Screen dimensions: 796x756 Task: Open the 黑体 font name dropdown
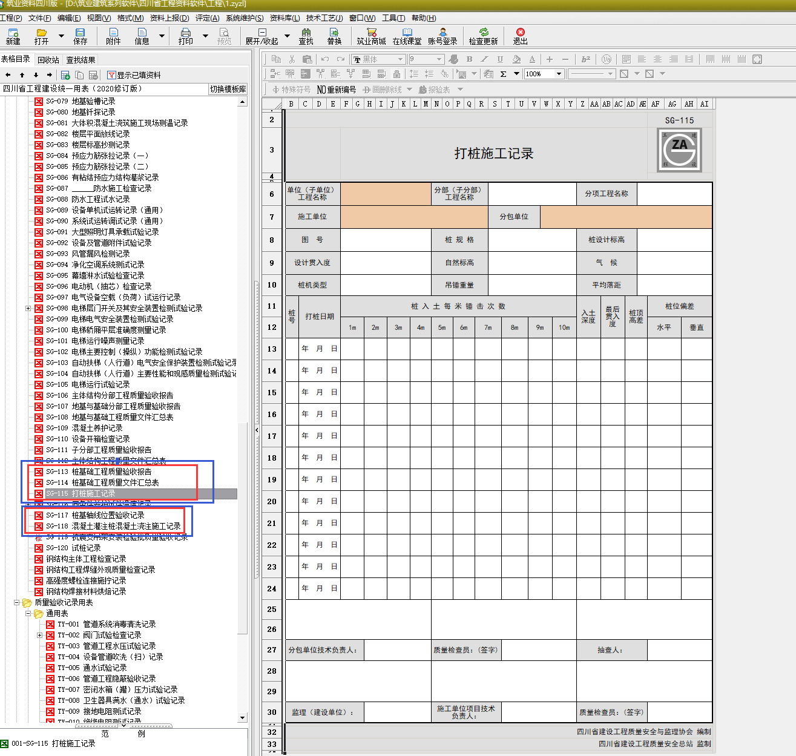click(400, 59)
